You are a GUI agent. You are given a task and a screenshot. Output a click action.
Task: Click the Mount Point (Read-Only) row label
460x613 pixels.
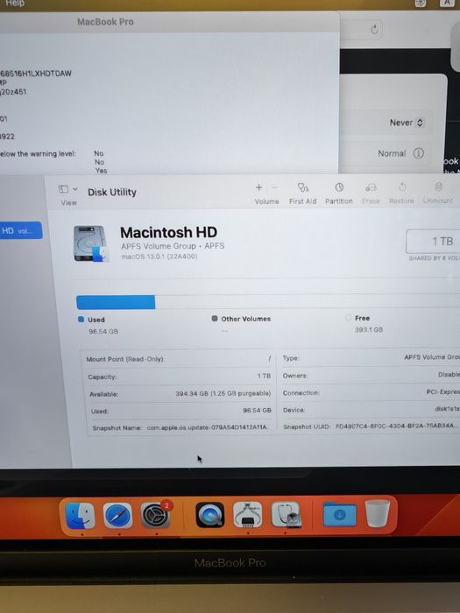click(x=125, y=359)
